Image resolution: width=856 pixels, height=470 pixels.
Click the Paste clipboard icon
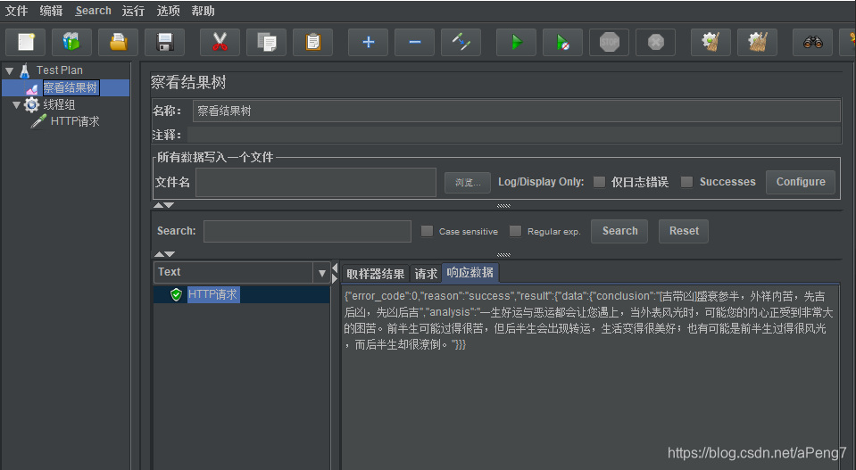(312, 42)
